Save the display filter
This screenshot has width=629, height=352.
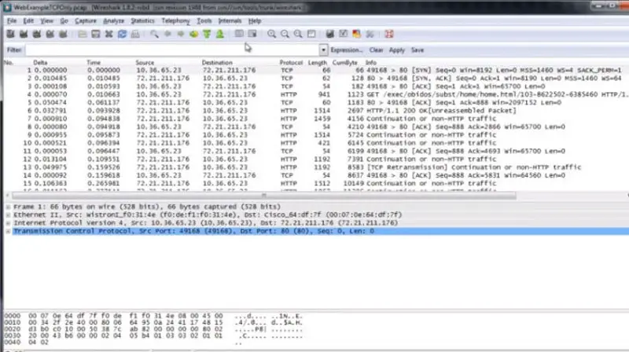(x=417, y=50)
